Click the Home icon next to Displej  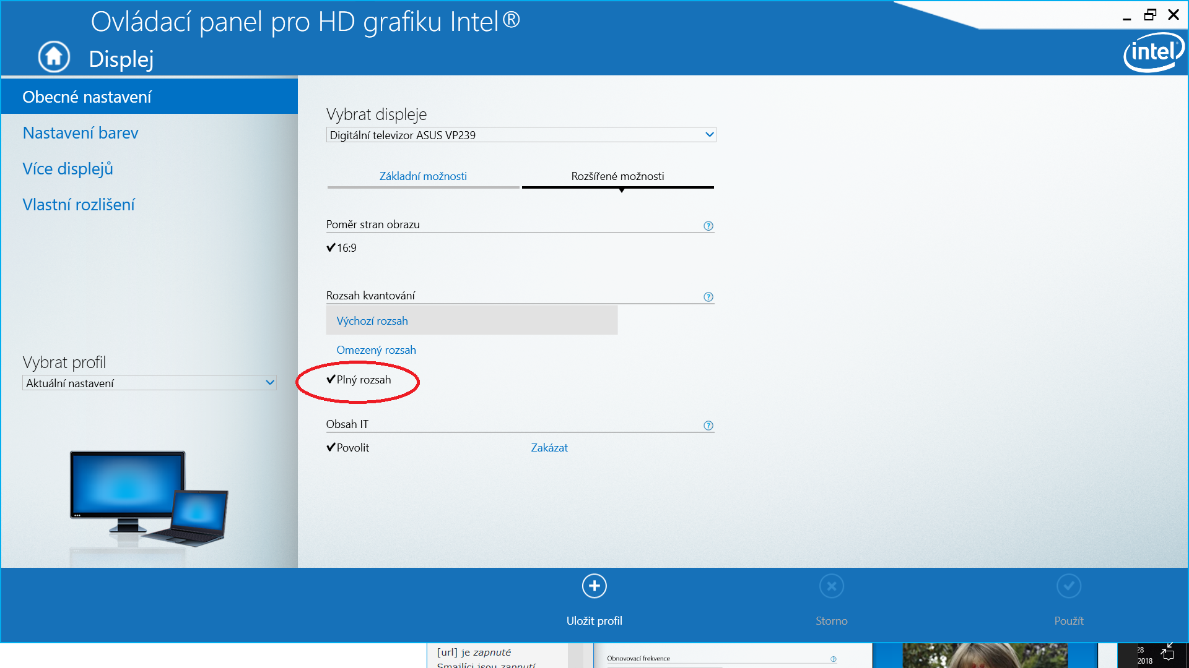click(54, 57)
